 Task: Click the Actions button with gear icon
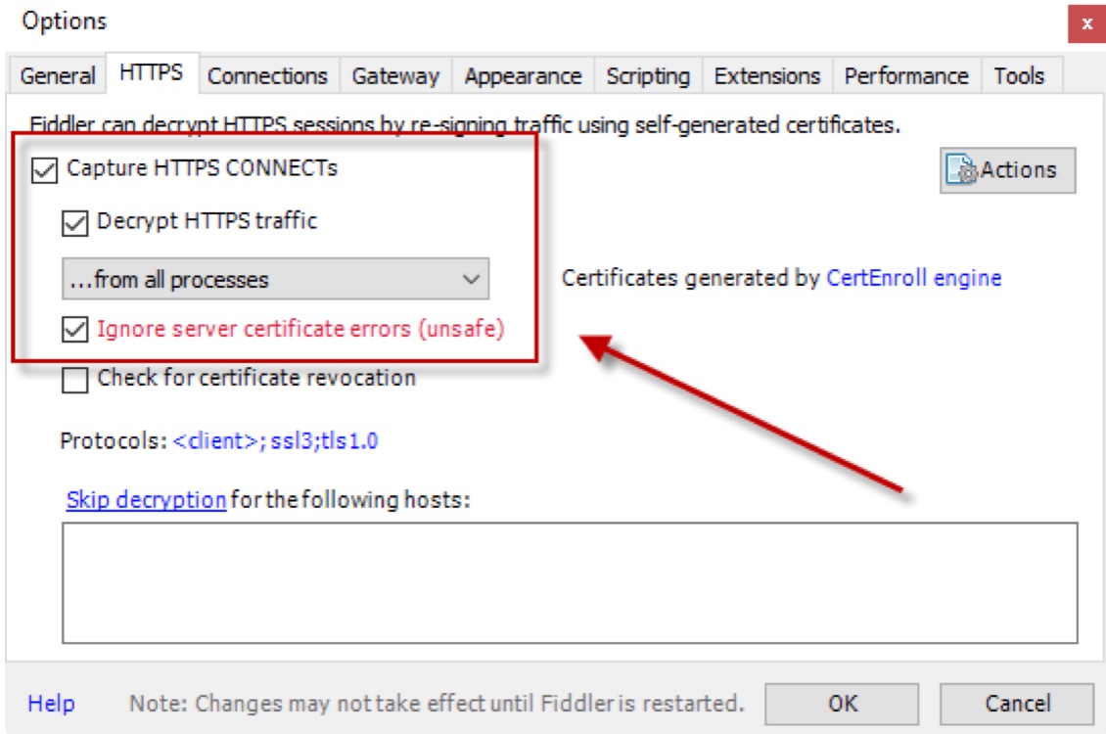pos(1007,170)
